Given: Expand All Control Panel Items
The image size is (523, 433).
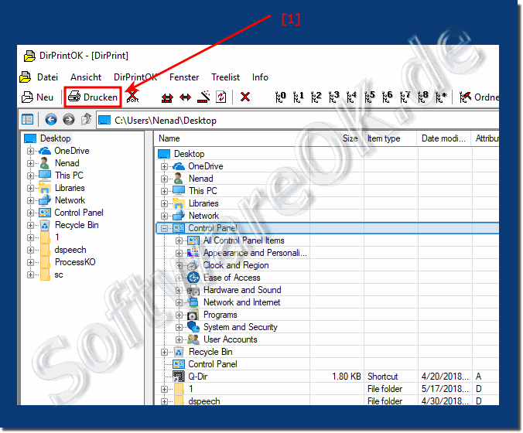Looking at the screenshot, I should pos(179,240).
